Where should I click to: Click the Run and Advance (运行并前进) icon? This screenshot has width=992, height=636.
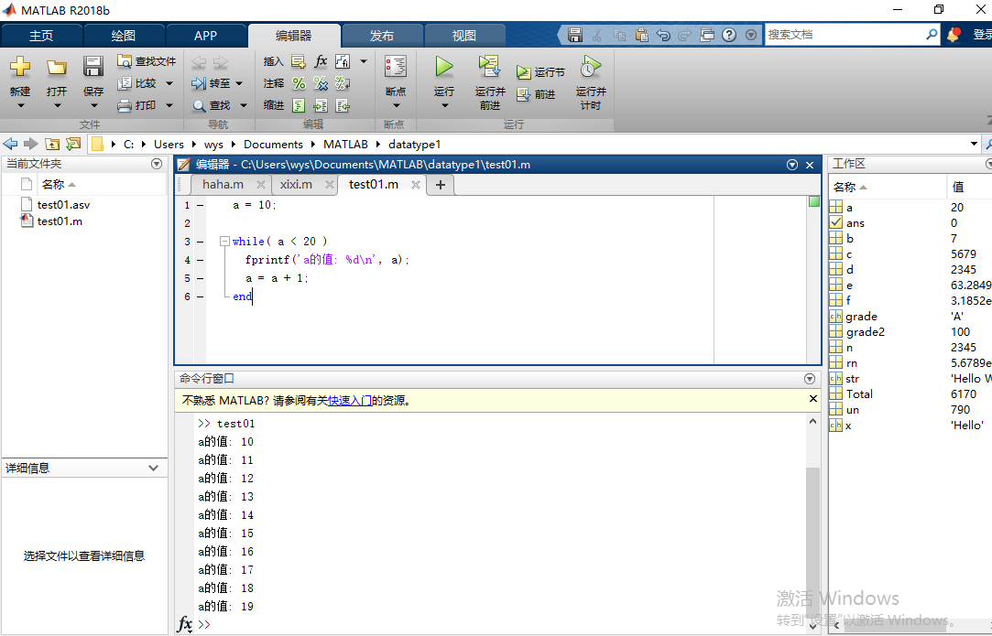click(x=489, y=66)
